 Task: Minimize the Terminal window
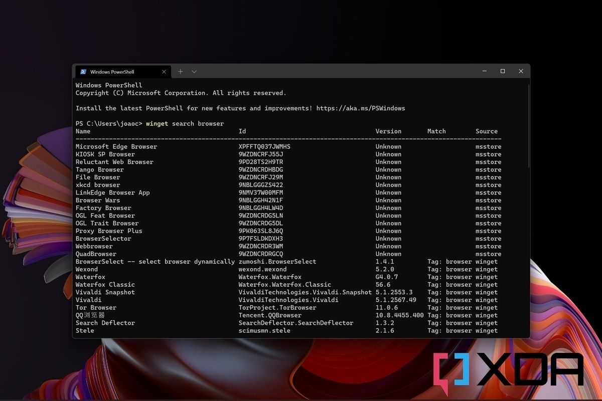click(484, 71)
